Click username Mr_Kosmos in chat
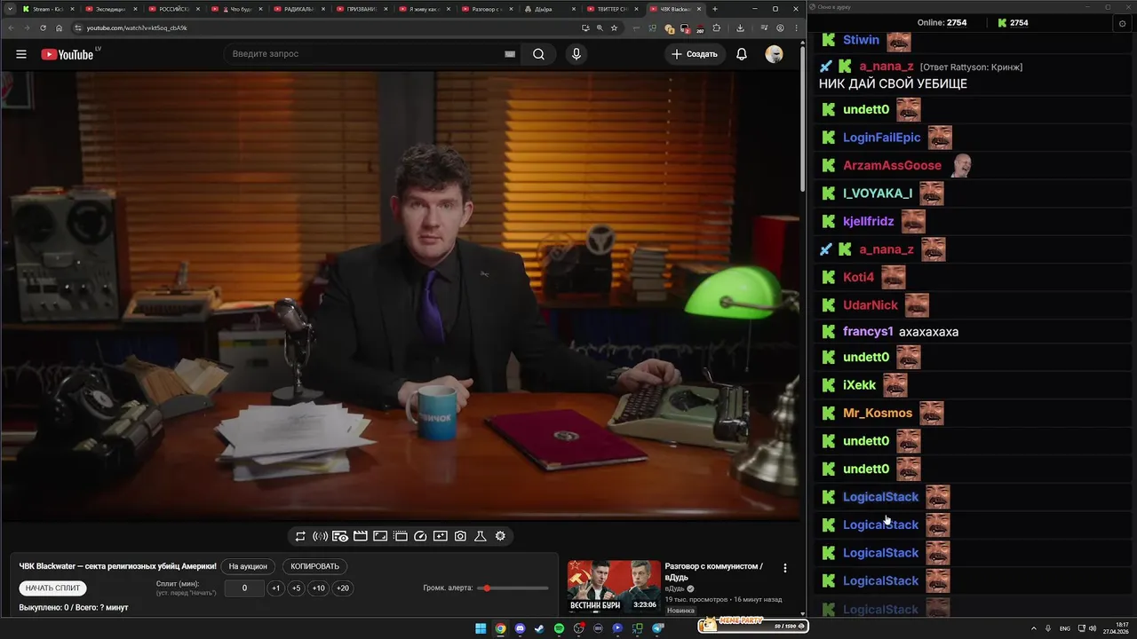Viewport: 1137px width, 639px height. pyautogui.click(x=878, y=413)
